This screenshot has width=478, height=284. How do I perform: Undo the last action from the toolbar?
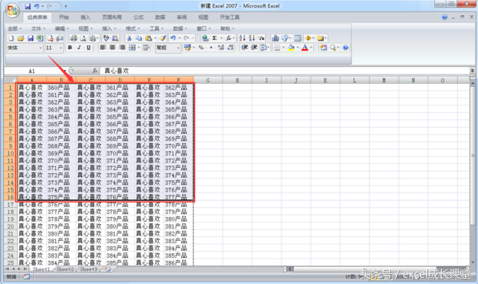click(x=173, y=38)
